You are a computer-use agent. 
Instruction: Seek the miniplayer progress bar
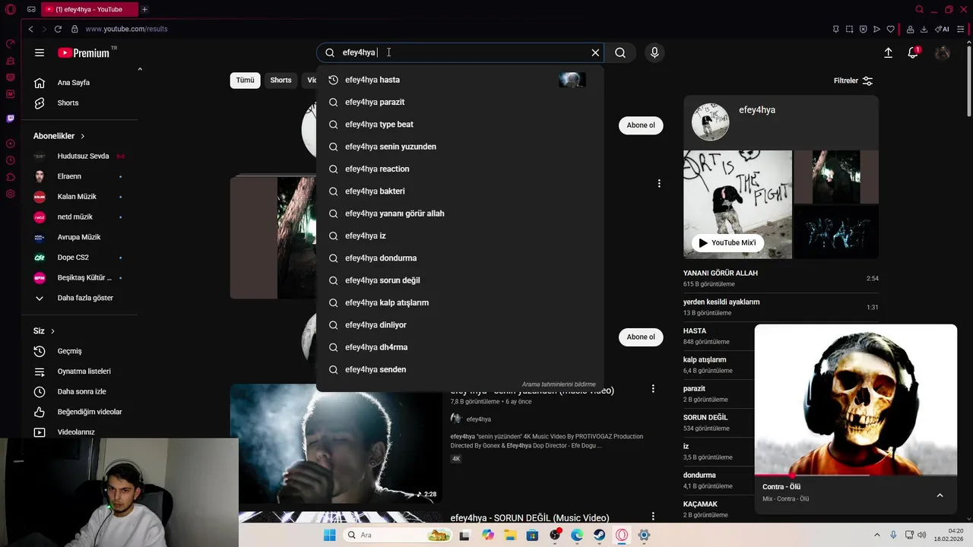[x=856, y=476]
